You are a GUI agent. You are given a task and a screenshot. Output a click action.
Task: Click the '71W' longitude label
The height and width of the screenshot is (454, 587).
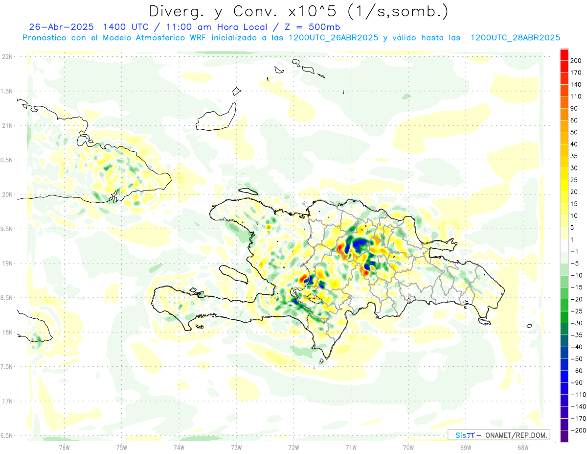click(x=351, y=447)
